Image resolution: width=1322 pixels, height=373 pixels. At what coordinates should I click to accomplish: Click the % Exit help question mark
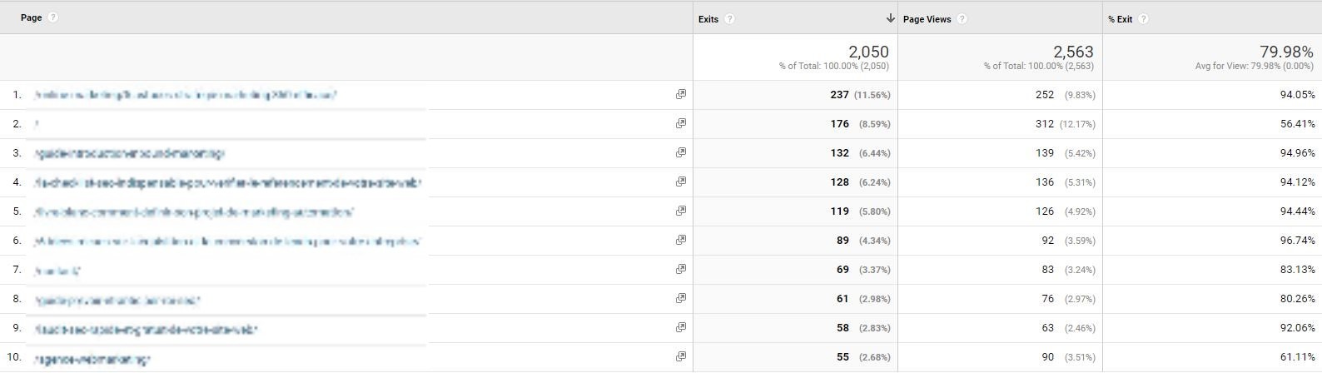pos(1143,19)
